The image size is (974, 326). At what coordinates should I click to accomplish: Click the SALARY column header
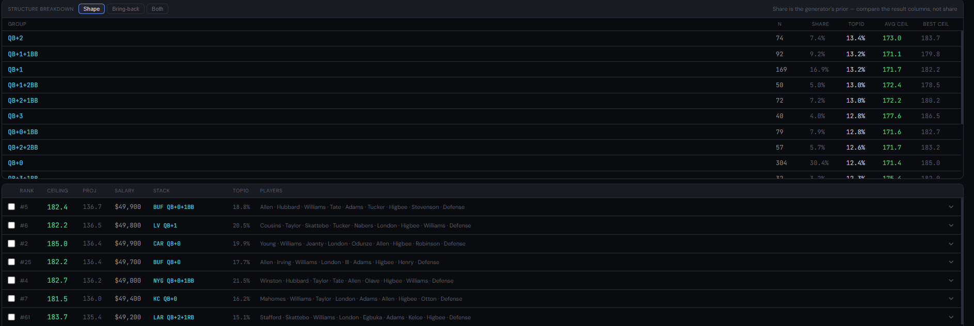124,191
